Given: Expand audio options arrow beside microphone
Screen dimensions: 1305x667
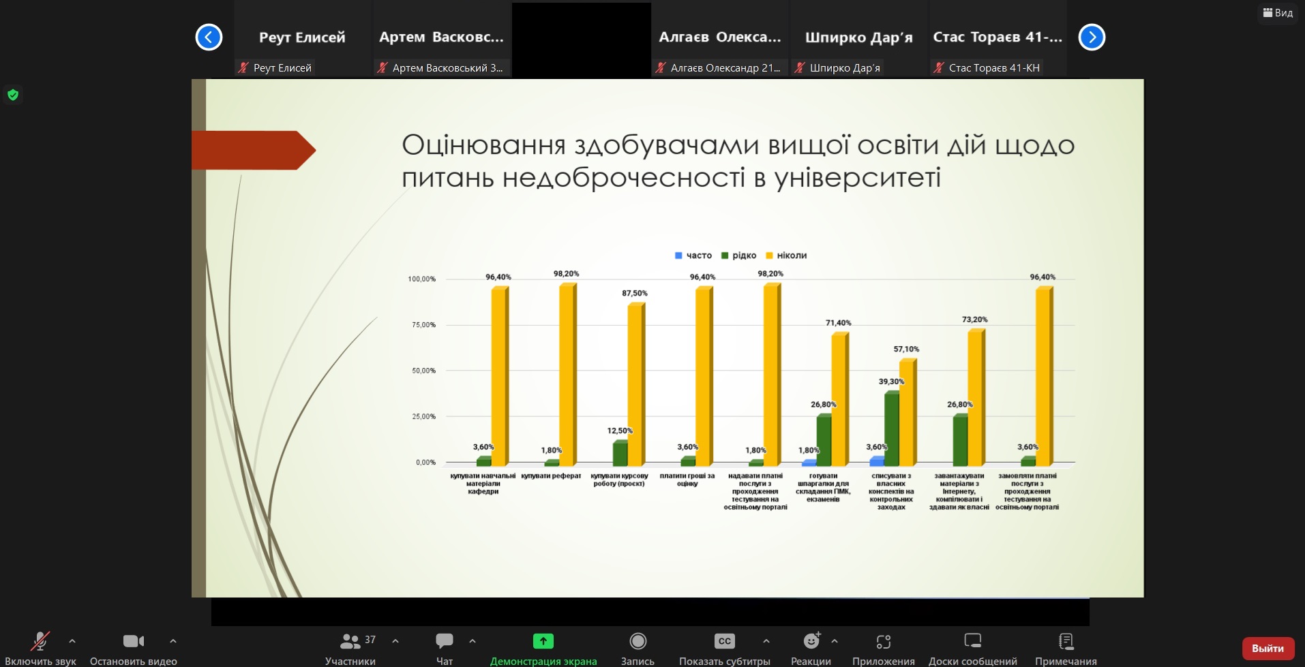Looking at the screenshot, I should coord(72,641).
